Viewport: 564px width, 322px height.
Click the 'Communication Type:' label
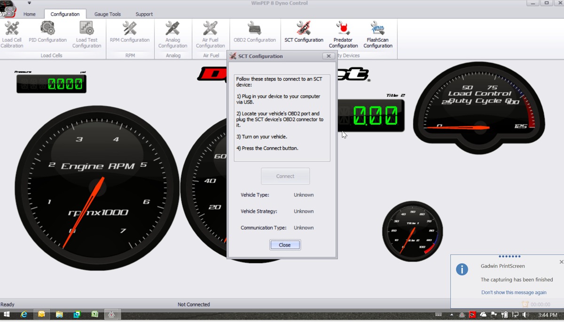click(263, 228)
